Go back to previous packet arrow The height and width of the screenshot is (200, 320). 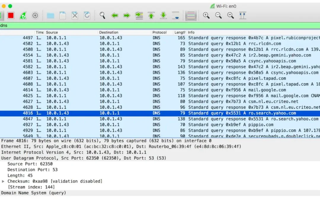pyautogui.click(x=115, y=15)
